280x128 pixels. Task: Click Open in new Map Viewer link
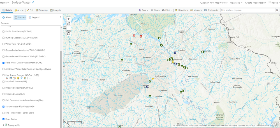point(214,3)
